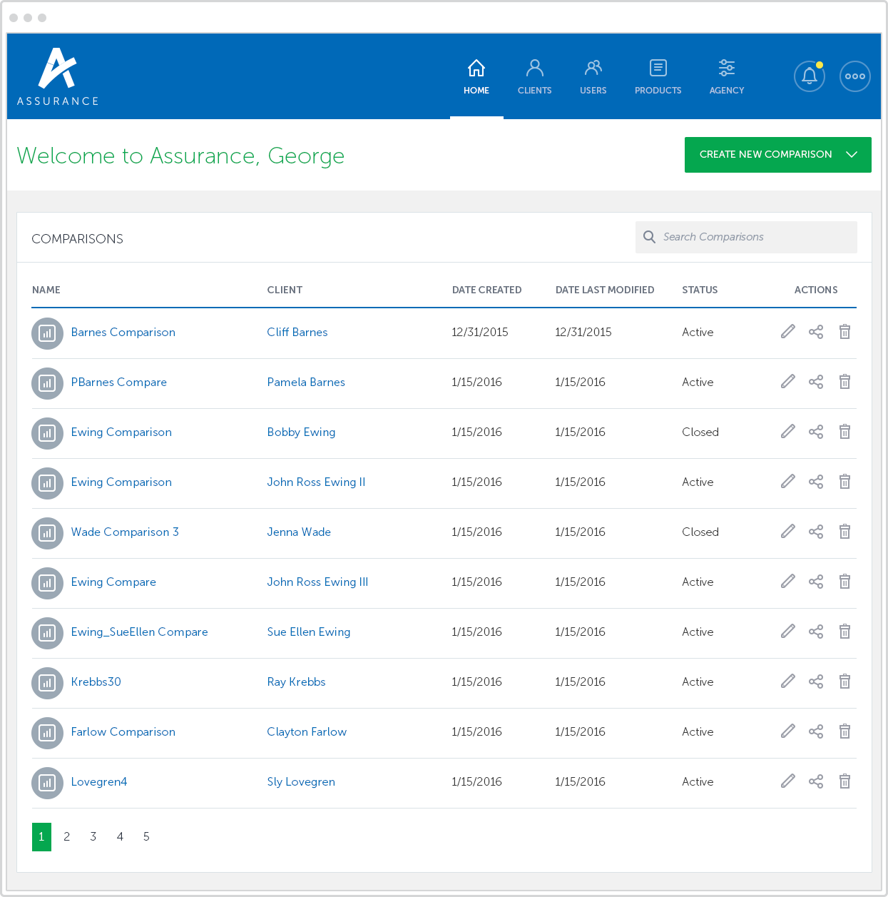This screenshot has width=888, height=897.
Task: Delete the Barnes Comparison row
Action: point(844,332)
